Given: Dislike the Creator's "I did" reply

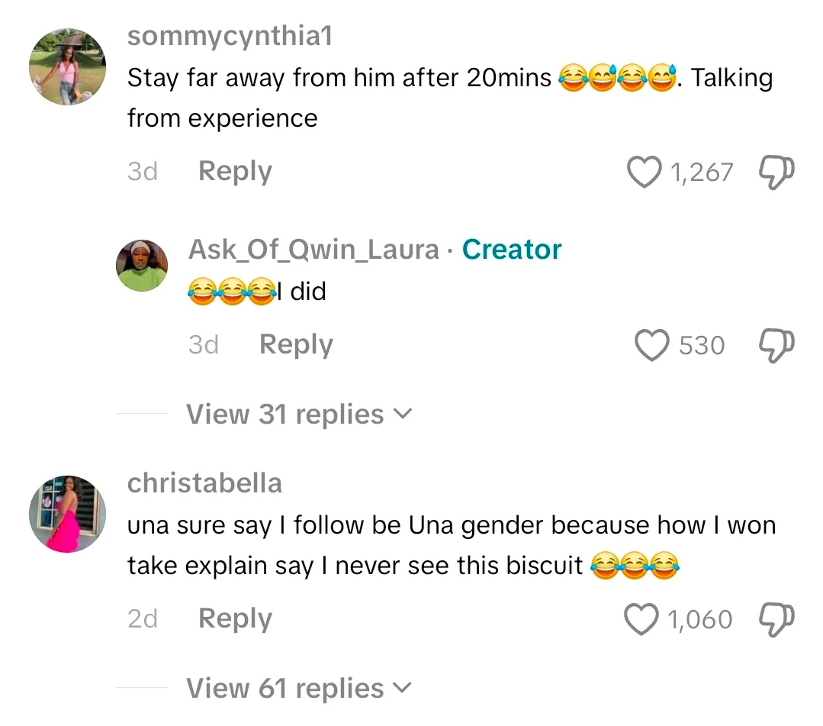Looking at the screenshot, I should pos(777,345).
